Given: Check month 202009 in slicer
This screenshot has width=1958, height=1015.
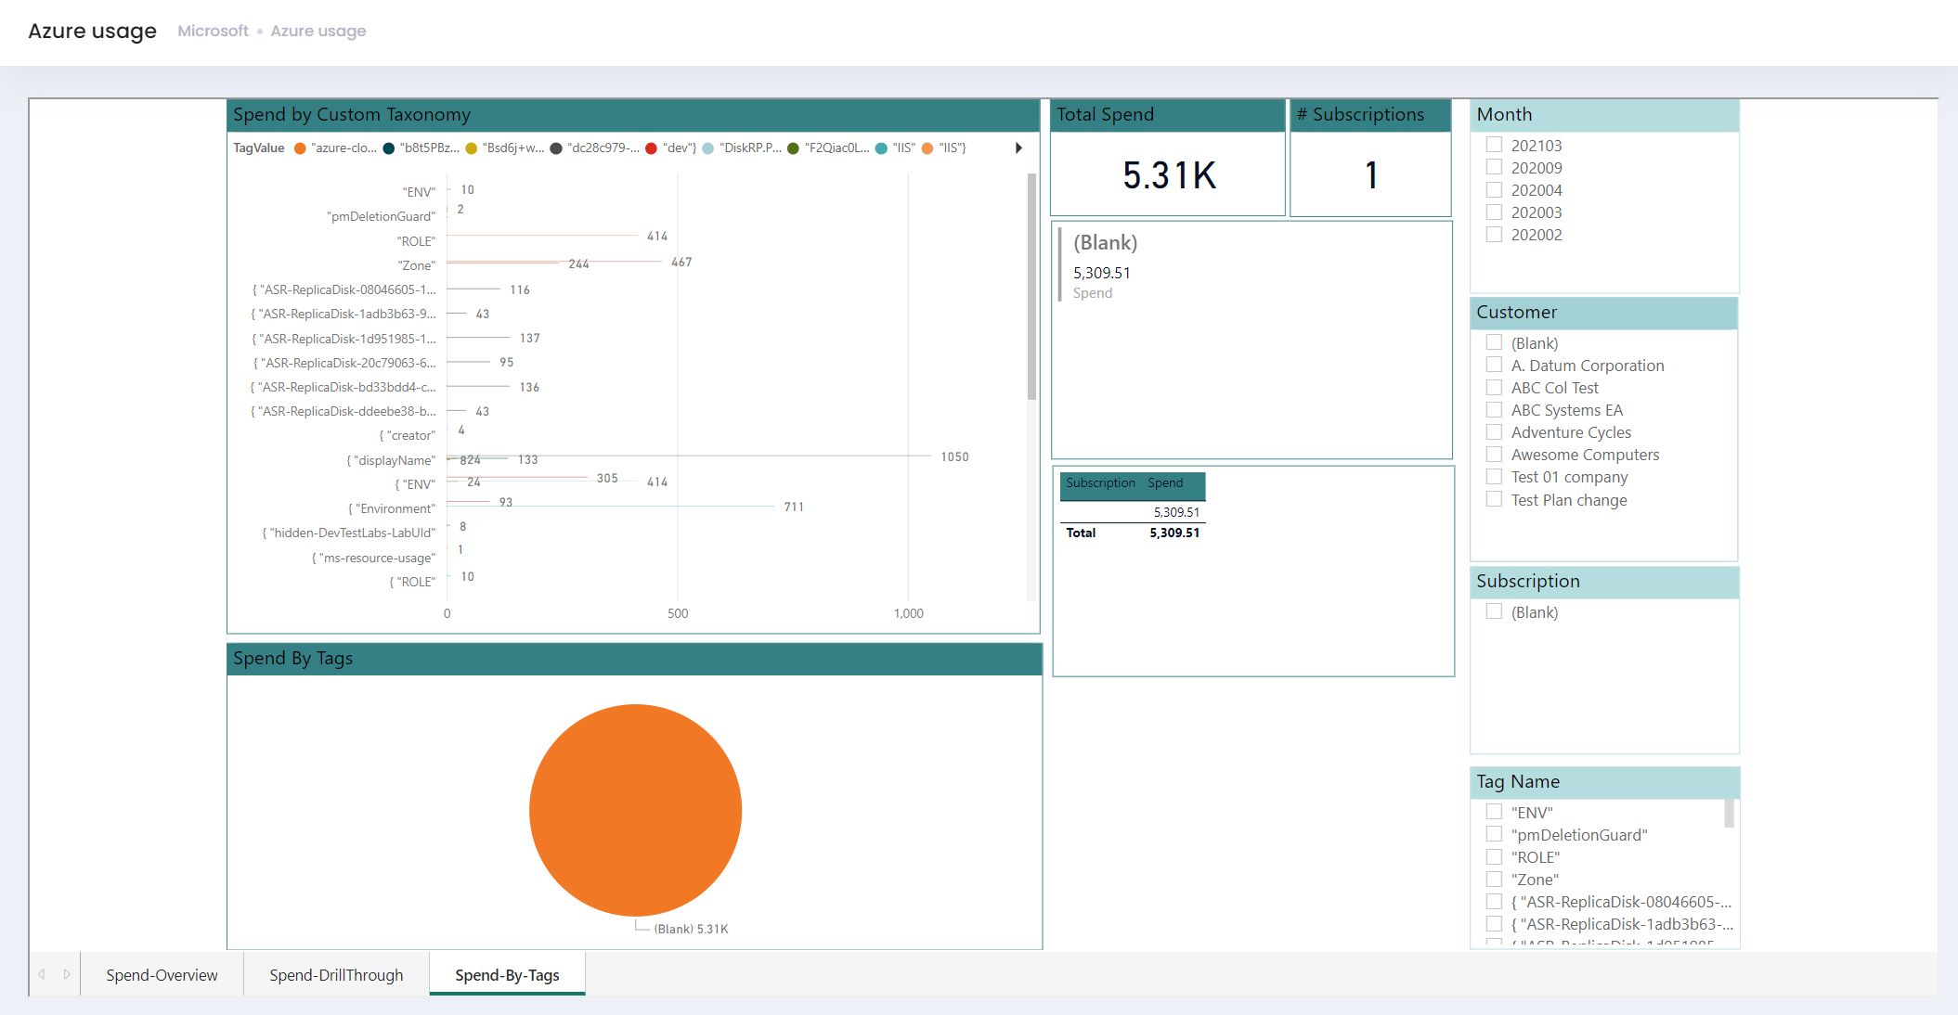Looking at the screenshot, I should click(1494, 167).
